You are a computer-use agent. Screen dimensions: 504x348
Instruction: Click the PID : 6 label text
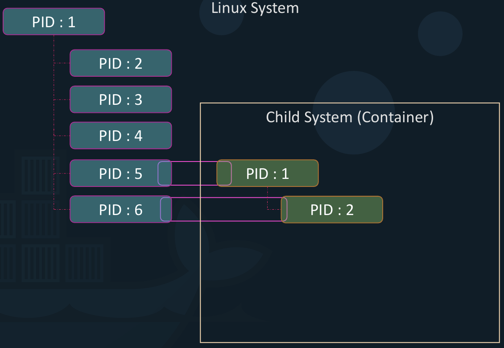pyautogui.click(x=120, y=209)
